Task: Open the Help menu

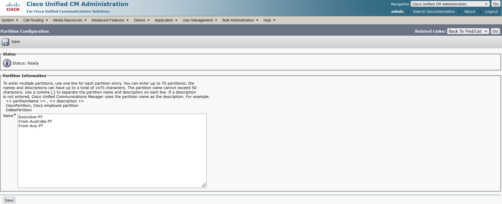Action: 269,20
